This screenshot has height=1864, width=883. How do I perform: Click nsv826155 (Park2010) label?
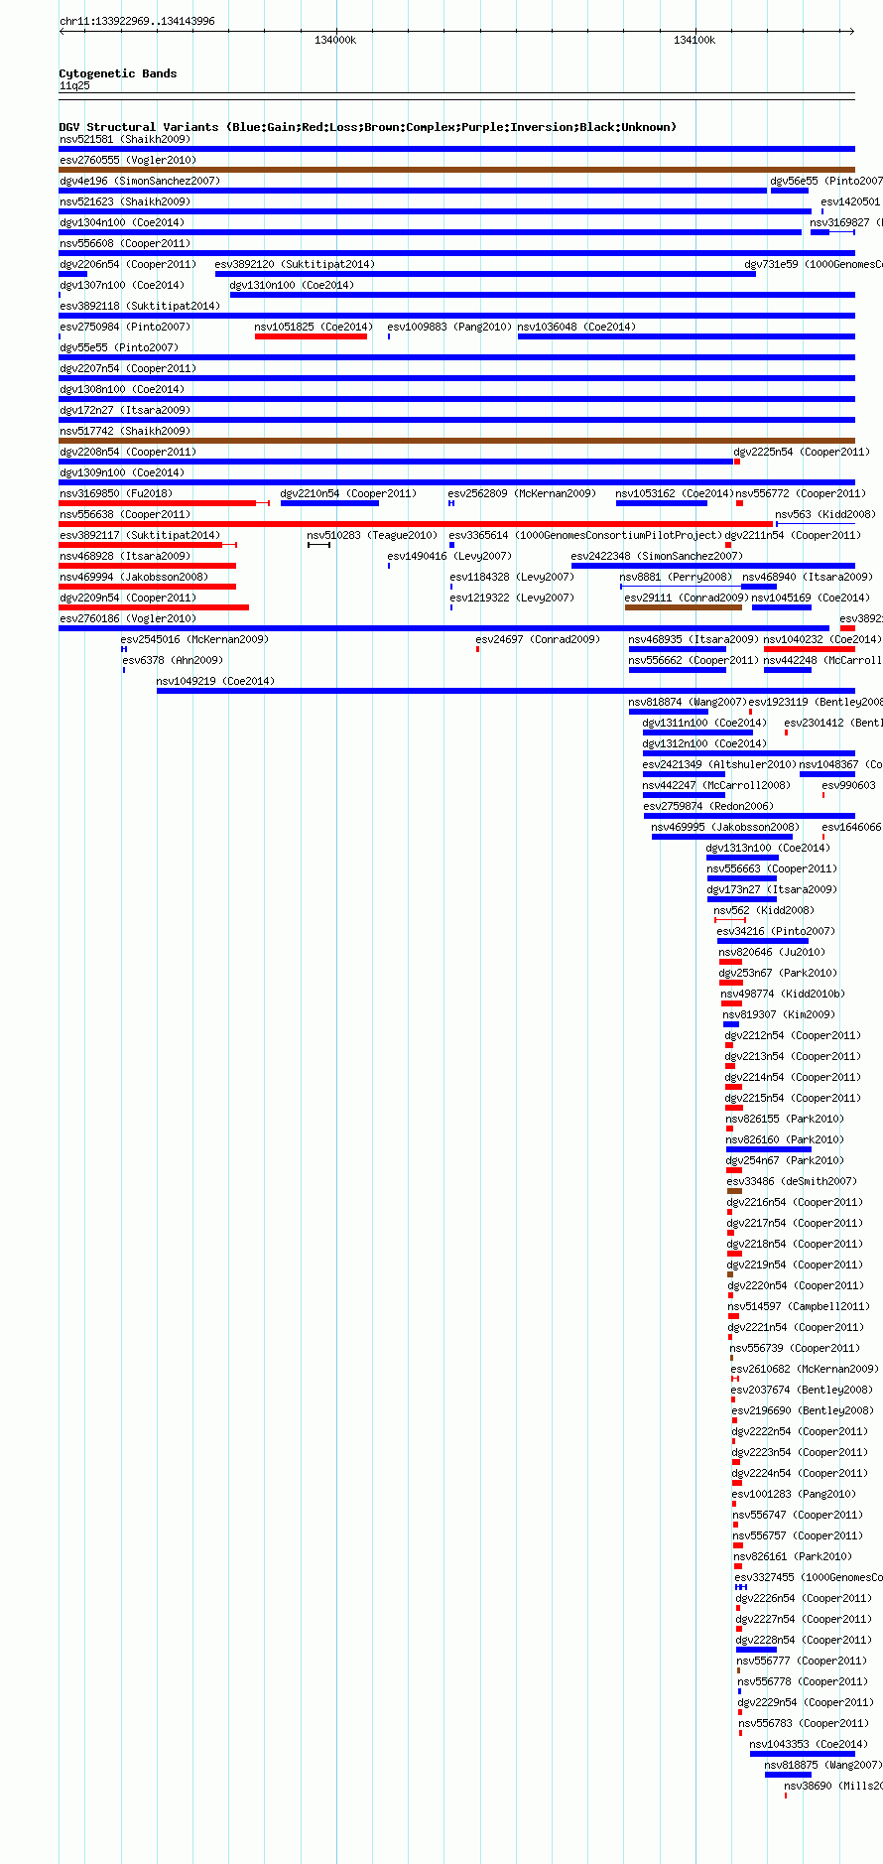[x=785, y=1120]
